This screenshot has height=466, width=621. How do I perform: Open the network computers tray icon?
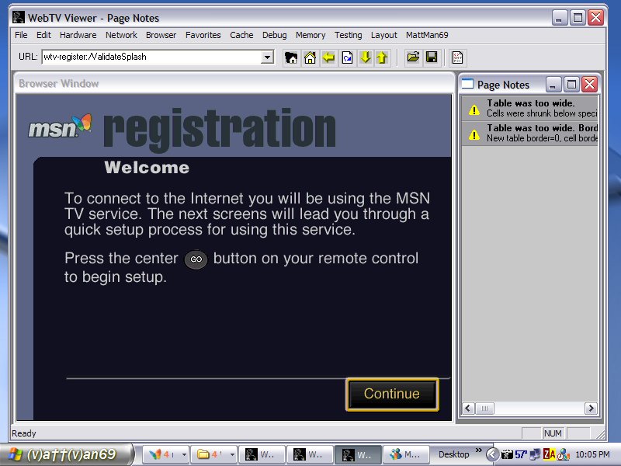(x=535, y=454)
